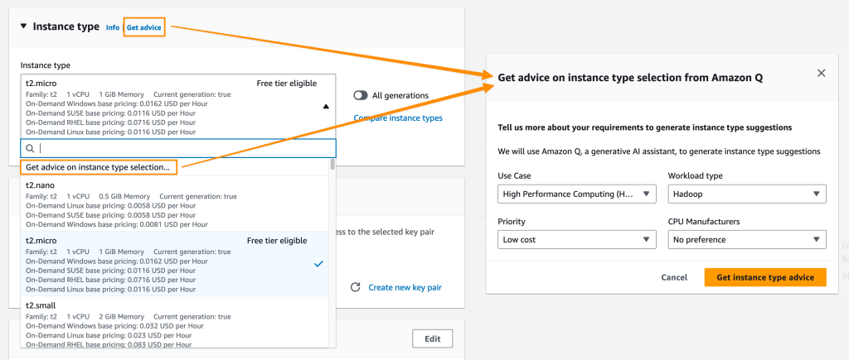Open Compare instance types link
The height and width of the screenshot is (360, 849).
tap(398, 118)
